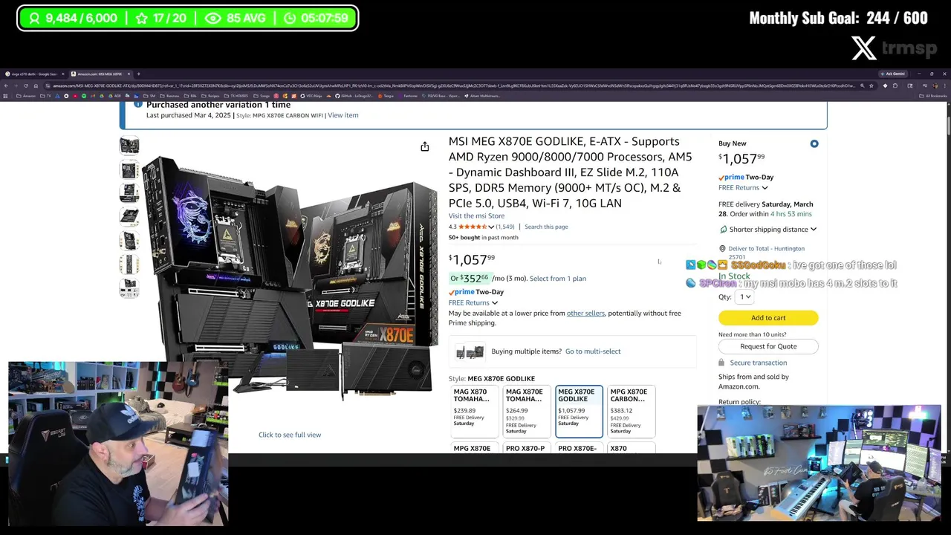Screen dimensions: 951x535
Task: Click the browser home icon
Action: (36, 85)
